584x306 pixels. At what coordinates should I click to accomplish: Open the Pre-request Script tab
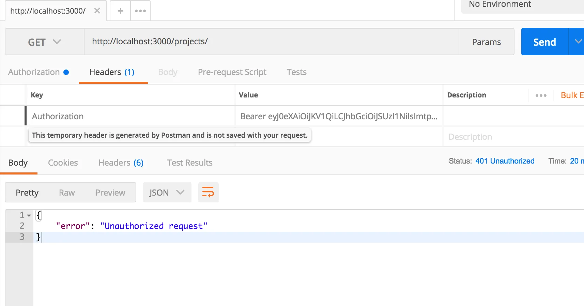232,72
